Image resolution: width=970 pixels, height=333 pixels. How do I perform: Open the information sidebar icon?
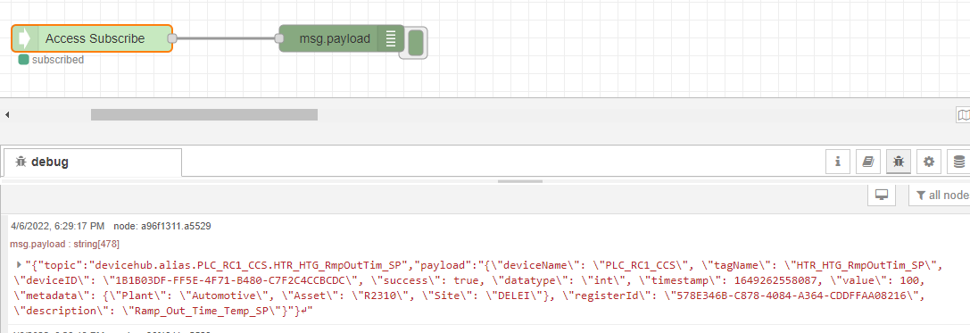coord(838,162)
